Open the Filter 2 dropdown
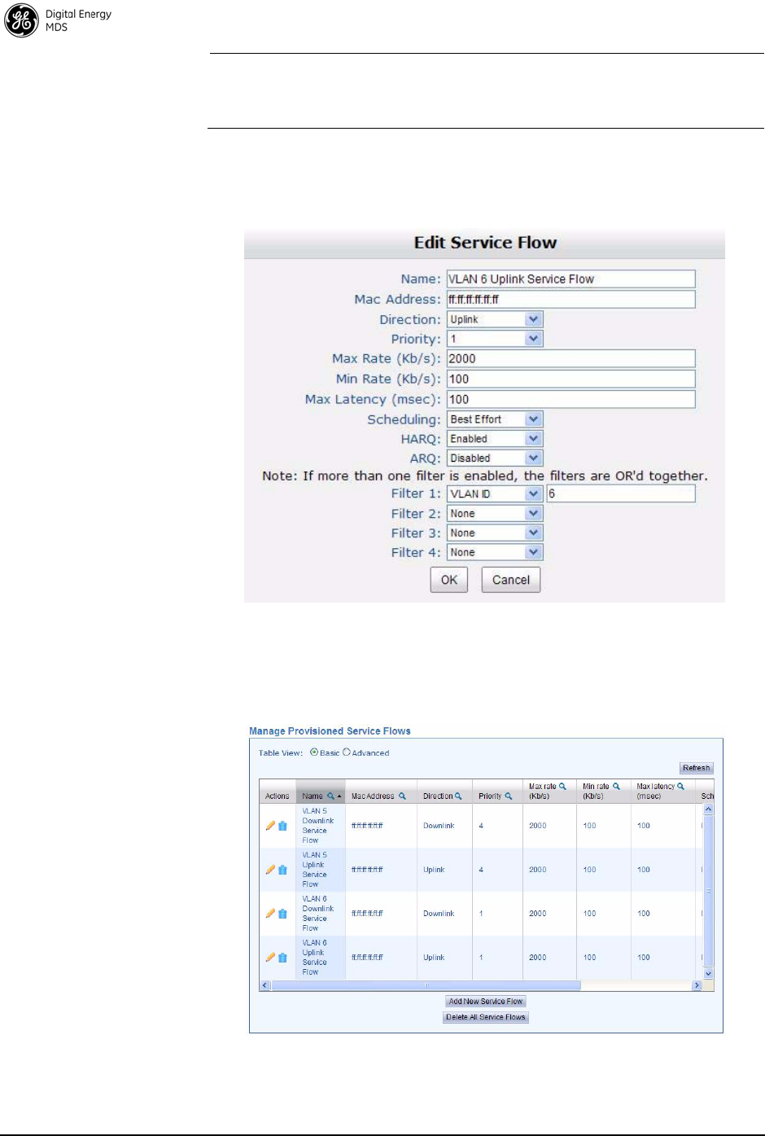 495,513
